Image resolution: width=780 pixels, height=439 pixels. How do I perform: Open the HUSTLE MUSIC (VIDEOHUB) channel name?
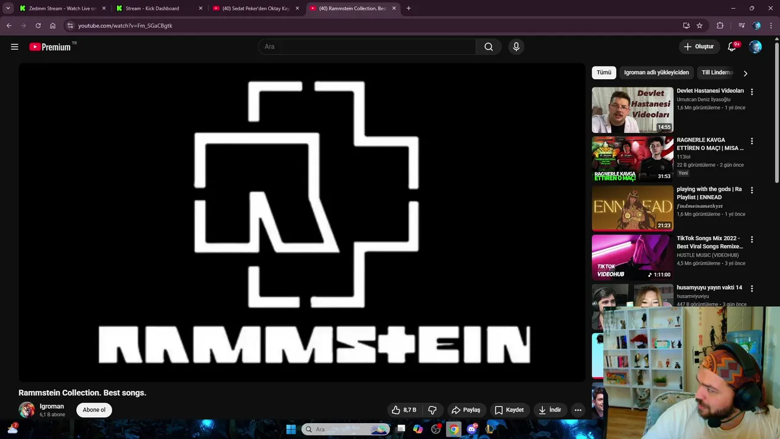pos(707,255)
